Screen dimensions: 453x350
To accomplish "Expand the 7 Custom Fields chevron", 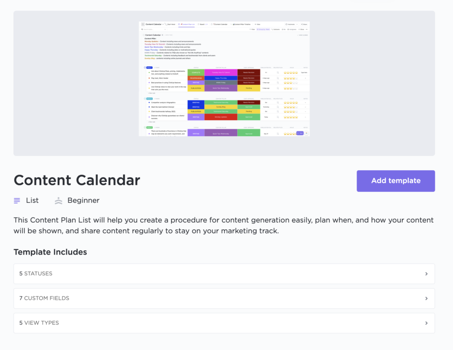I will tap(426, 298).
